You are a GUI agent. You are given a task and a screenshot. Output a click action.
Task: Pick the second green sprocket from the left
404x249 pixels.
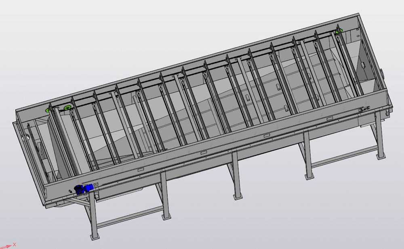coord(66,108)
